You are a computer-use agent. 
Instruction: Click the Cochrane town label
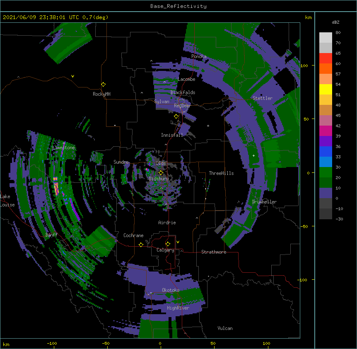(x=133, y=235)
